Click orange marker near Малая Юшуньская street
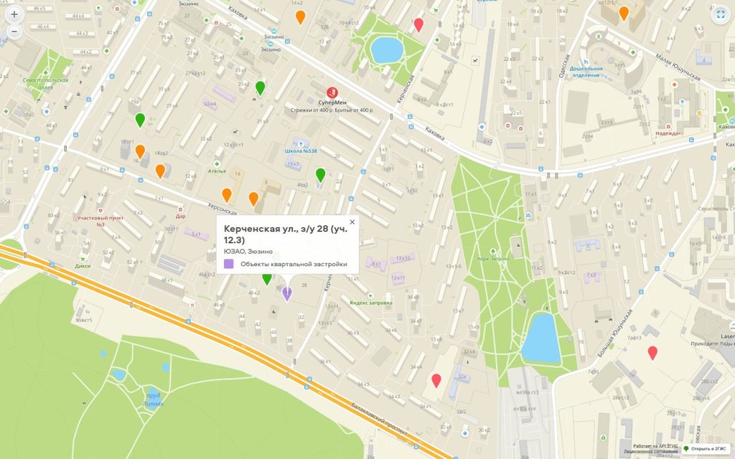Image resolution: width=735 pixels, height=459 pixels. pyautogui.click(x=624, y=13)
